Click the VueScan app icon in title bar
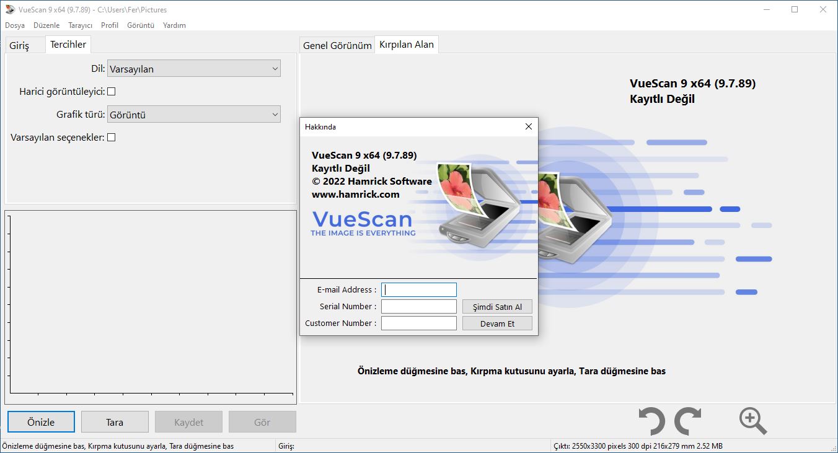 tap(10, 9)
